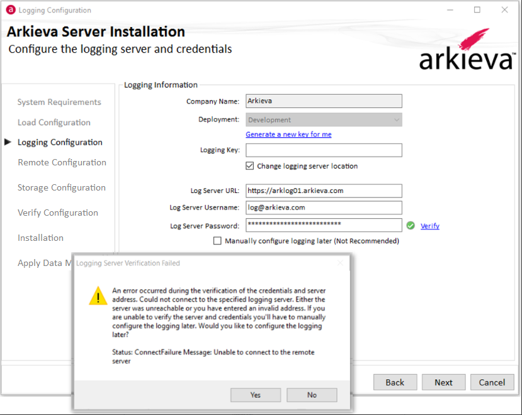Click the Log Server Username field

pos(324,207)
